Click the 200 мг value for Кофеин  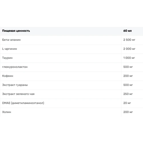[128, 76]
